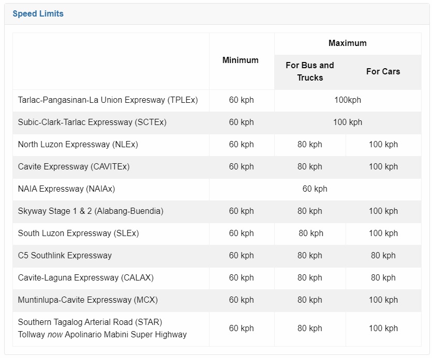
Task: Select the Subic-Clark-Tarlac Expressway (SCTEx) row name
Action: (92, 122)
